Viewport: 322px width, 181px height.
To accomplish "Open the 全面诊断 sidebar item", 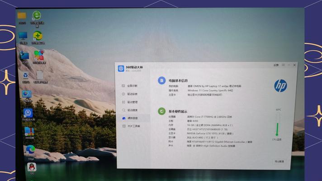I will point(130,86).
